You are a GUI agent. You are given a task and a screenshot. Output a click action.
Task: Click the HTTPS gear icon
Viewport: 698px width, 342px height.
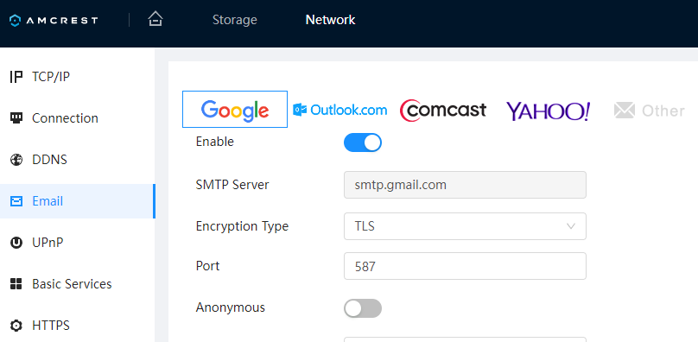16,326
